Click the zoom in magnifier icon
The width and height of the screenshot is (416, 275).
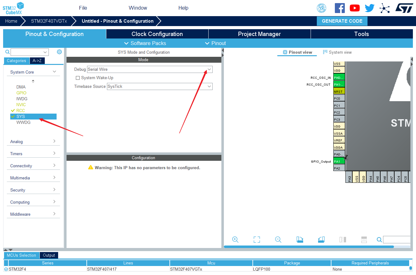click(x=235, y=240)
